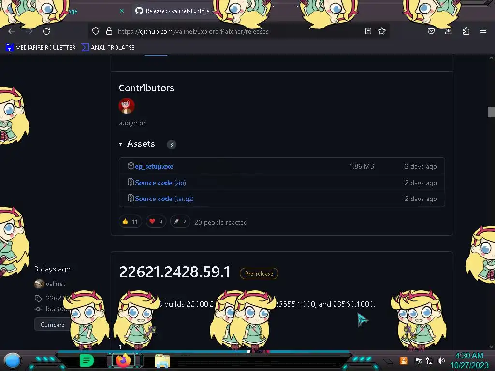Toggle the rocket reaction
Image resolution: width=495 pixels, height=371 pixels.
180,222
